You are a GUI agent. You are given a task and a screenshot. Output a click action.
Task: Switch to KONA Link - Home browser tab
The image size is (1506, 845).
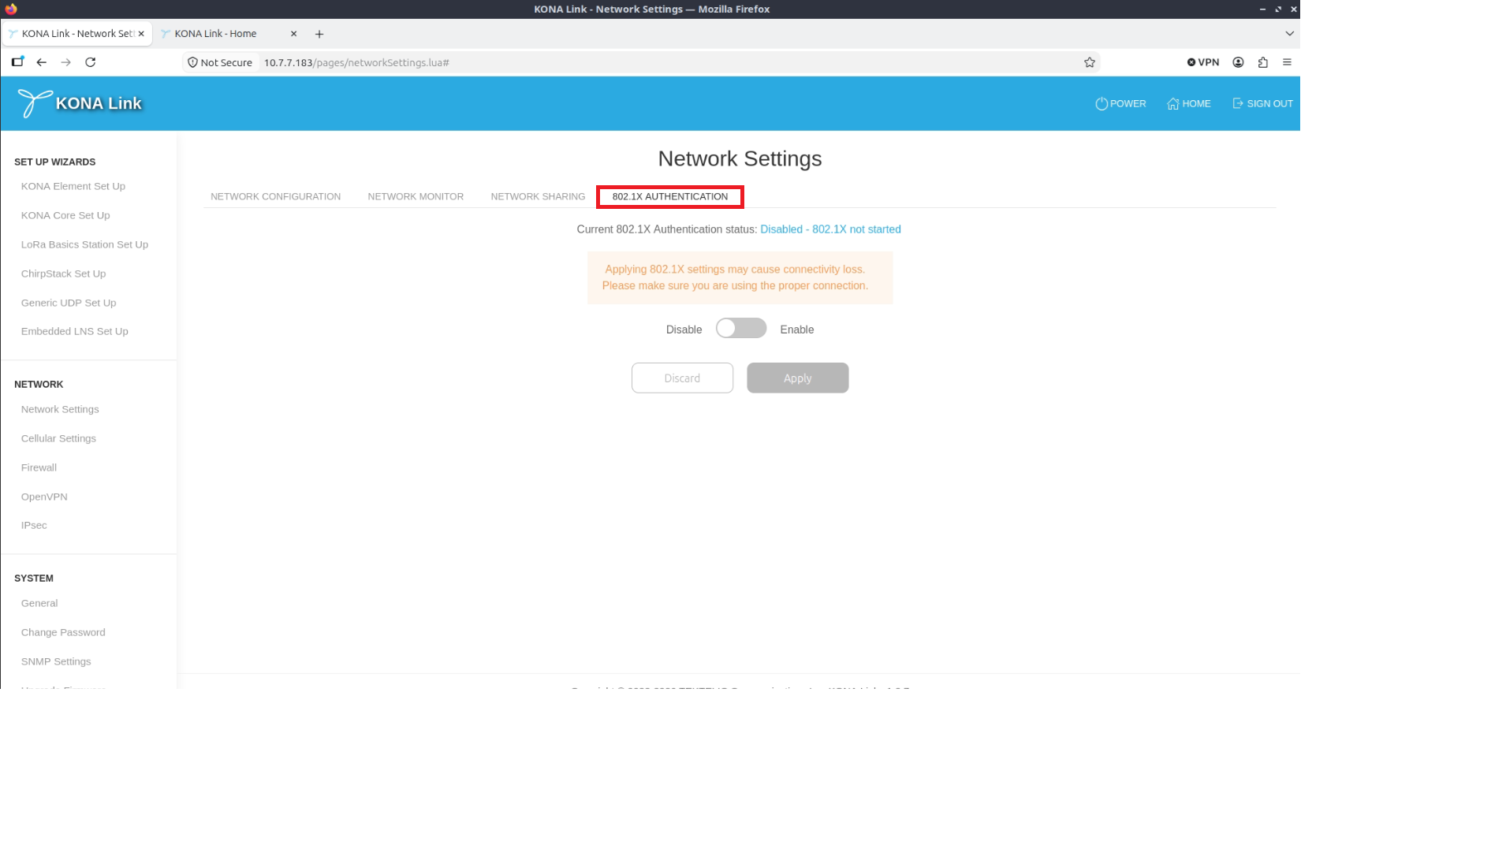pos(229,34)
